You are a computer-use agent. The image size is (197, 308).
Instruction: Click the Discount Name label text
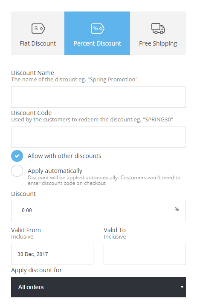click(33, 73)
